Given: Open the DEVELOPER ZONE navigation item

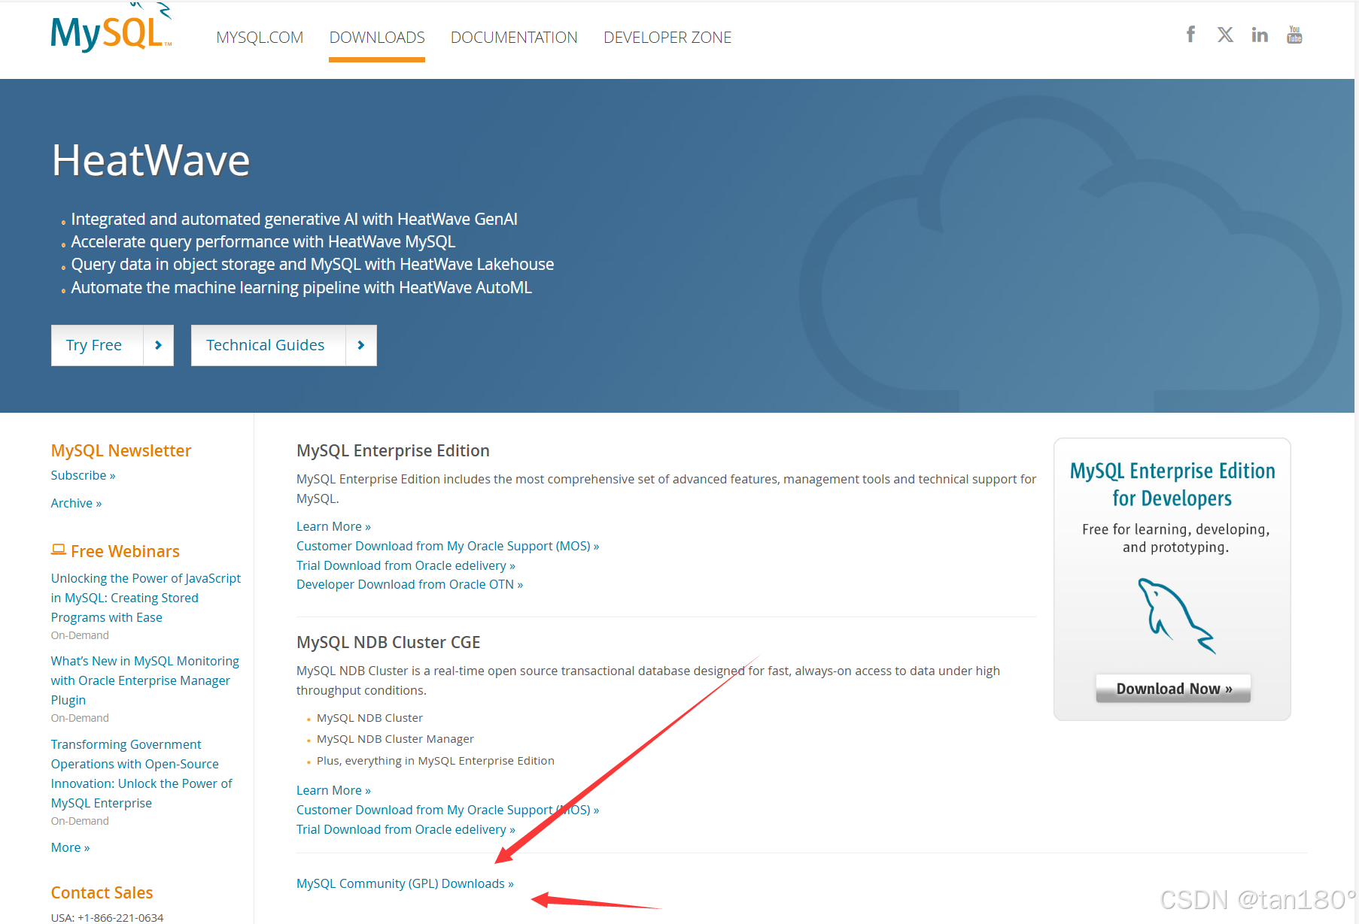Looking at the screenshot, I should [x=667, y=38].
